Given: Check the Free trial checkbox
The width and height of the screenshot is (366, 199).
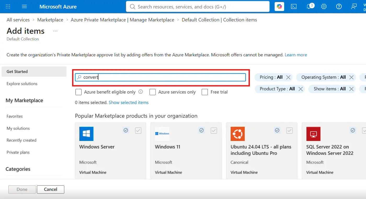Looking at the screenshot, I should click(205, 92).
